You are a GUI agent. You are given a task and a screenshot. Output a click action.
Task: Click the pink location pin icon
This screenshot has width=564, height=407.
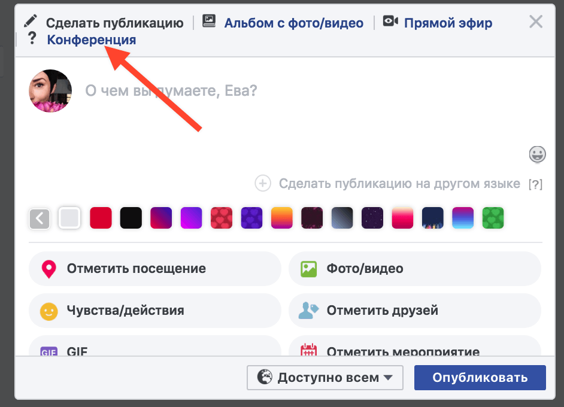point(49,269)
